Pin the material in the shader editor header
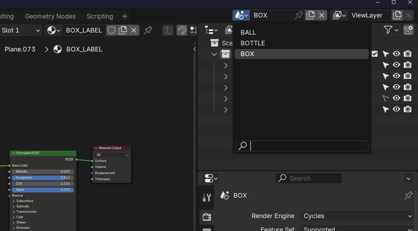418x231 pixels. pos(148,30)
